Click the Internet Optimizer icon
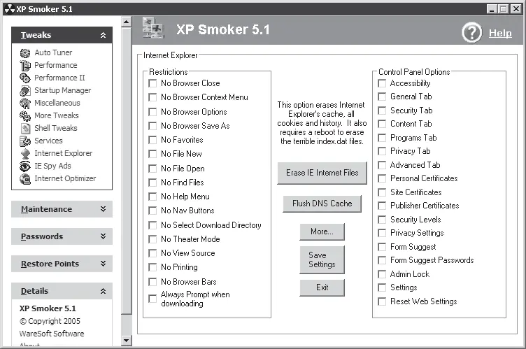Viewport: 526px width, 349px height. [x=25, y=178]
